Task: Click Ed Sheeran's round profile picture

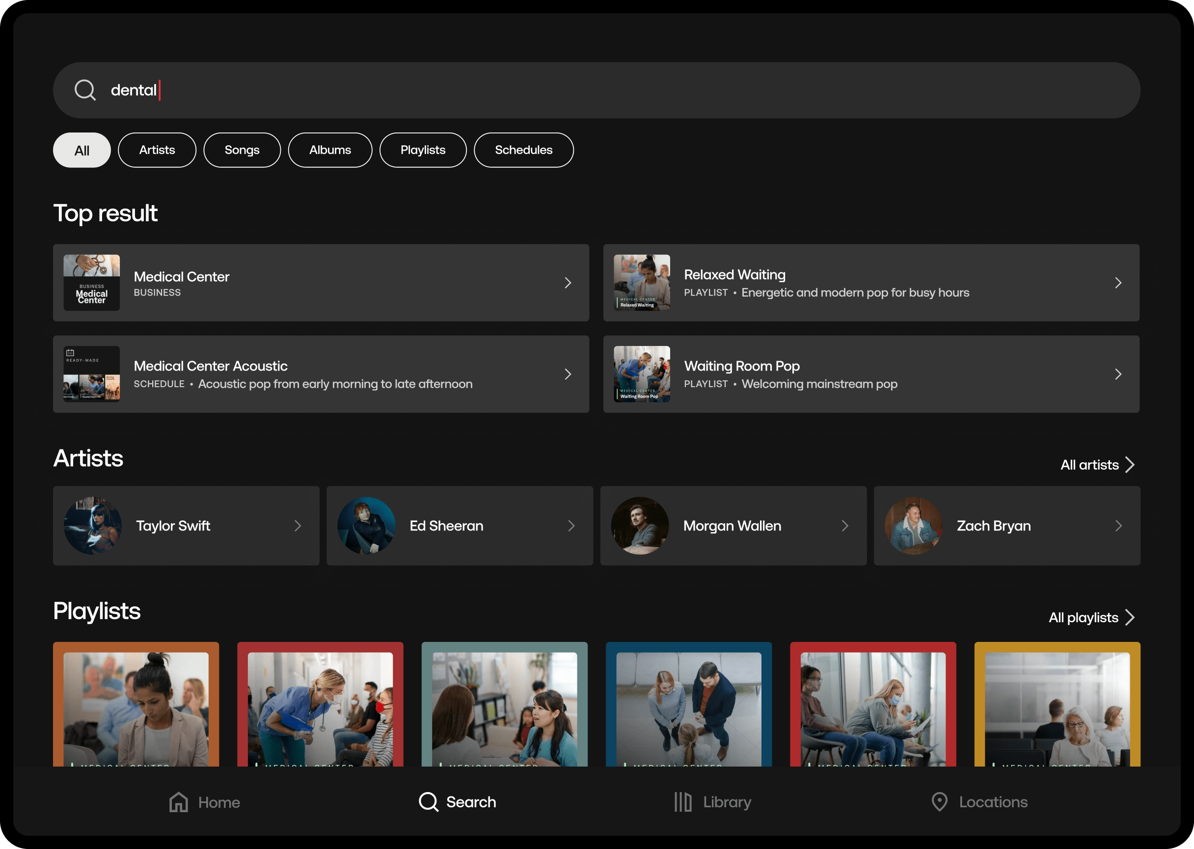Action: tap(366, 526)
